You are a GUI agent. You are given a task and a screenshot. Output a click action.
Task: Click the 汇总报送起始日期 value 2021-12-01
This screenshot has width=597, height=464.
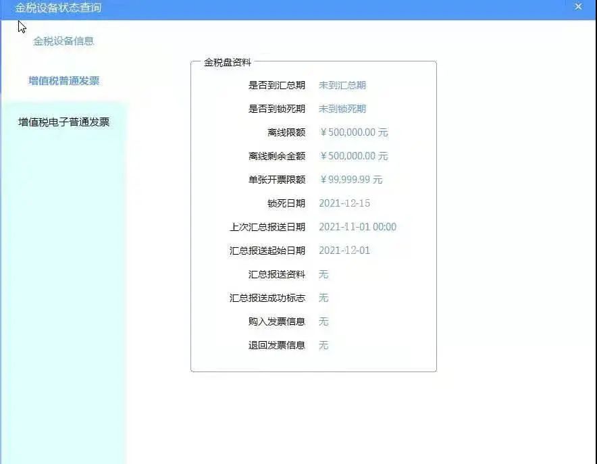(344, 251)
